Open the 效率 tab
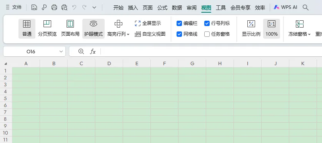Image resolution: width=322 pixels, height=143 pixels. (260, 8)
